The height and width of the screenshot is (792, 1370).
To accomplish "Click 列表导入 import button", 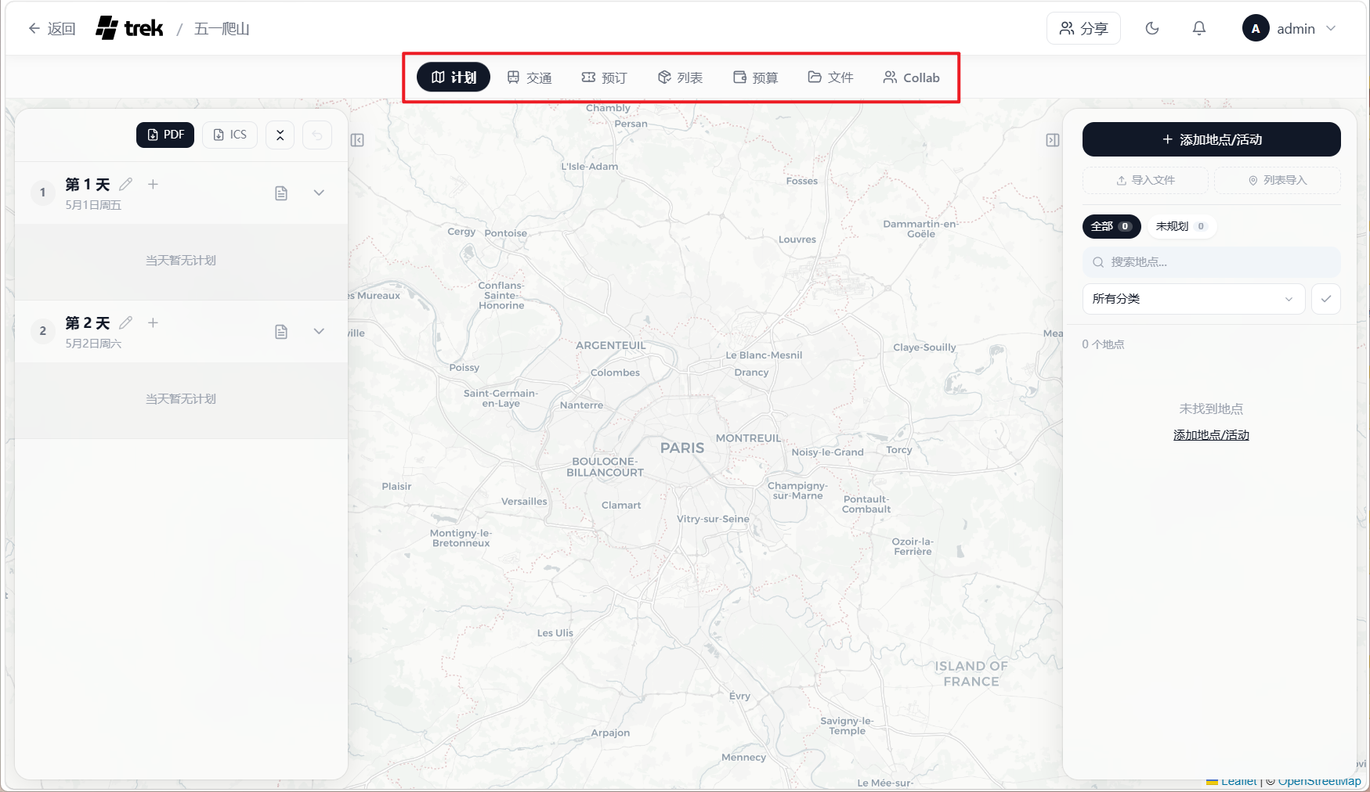I will (1278, 180).
